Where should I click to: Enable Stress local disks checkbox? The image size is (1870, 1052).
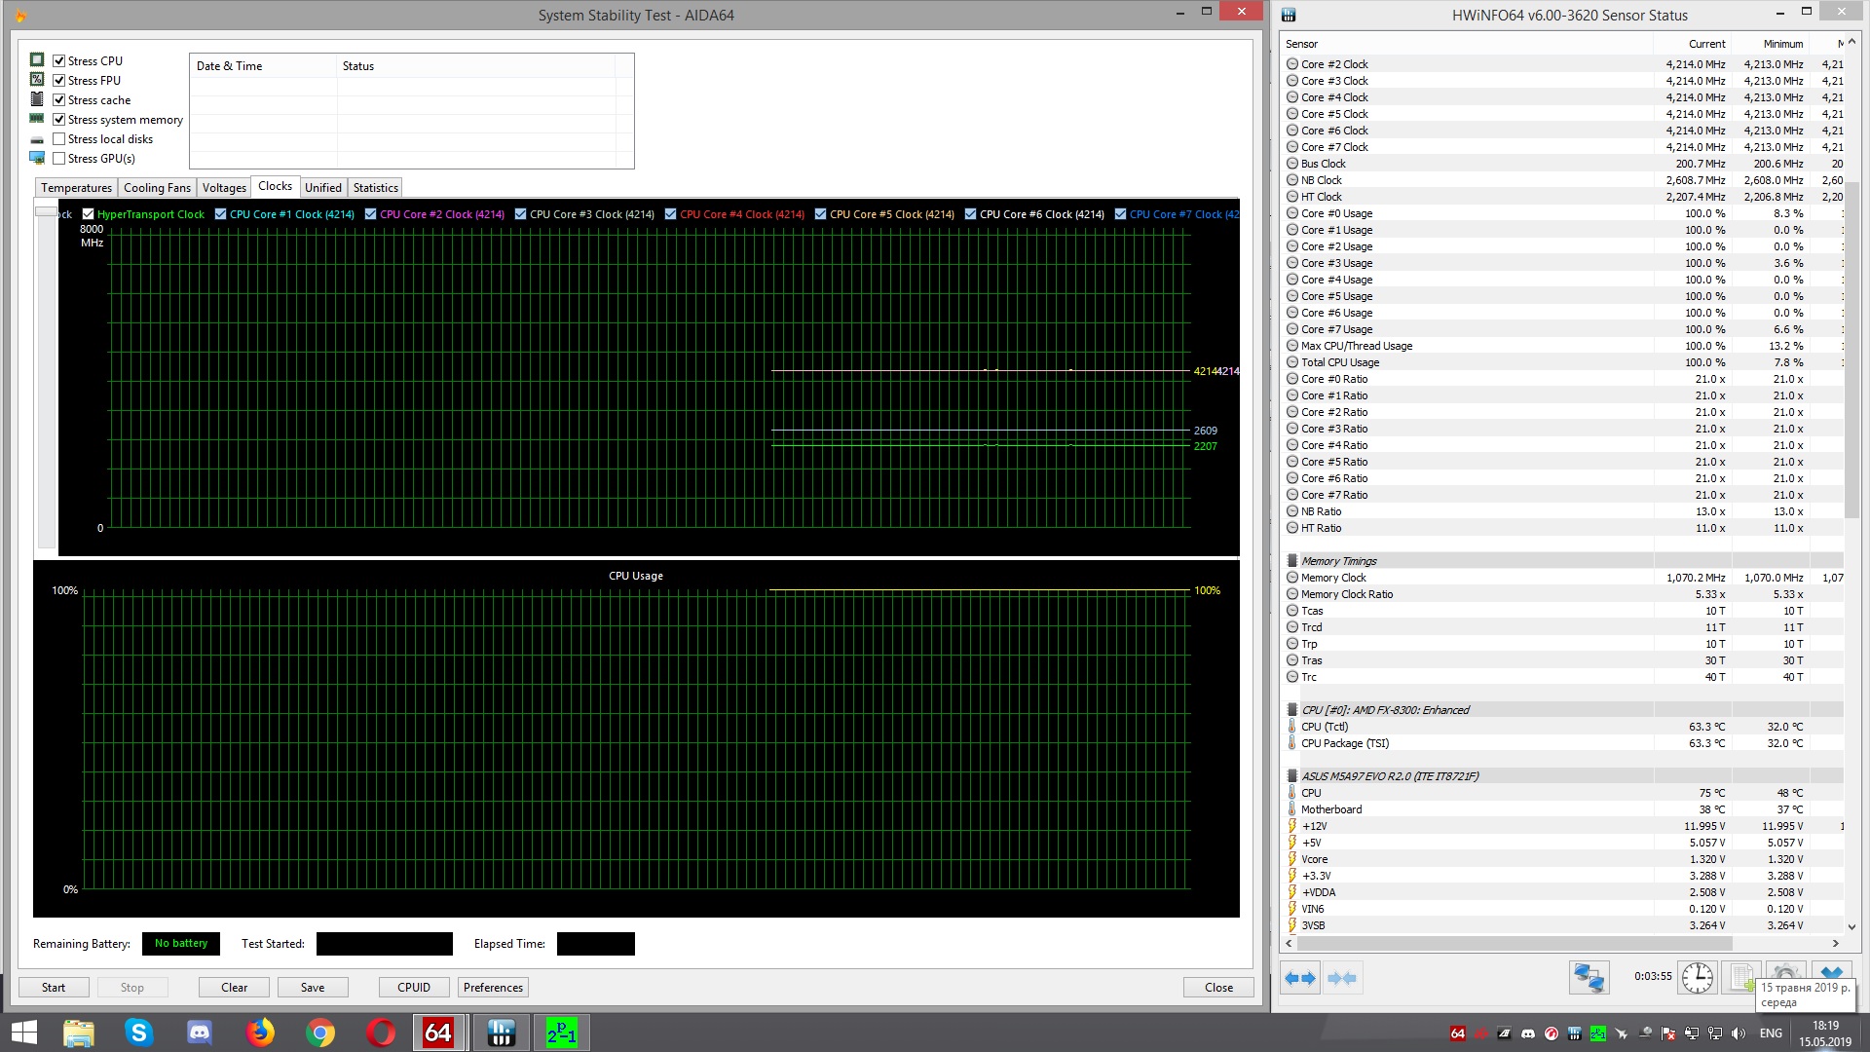[x=59, y=139]
